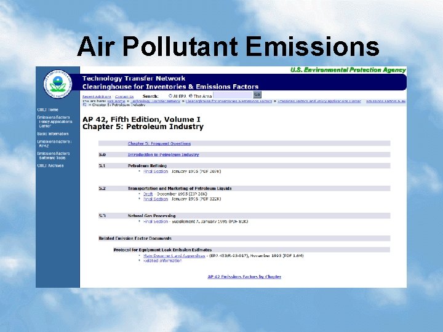Open the Recent Additions link
The image size is (443, 332).
[x=97, y=97]
